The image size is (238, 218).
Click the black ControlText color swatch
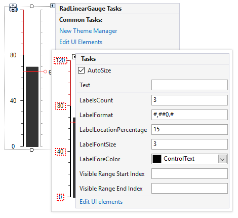click(x=157, y=159)
